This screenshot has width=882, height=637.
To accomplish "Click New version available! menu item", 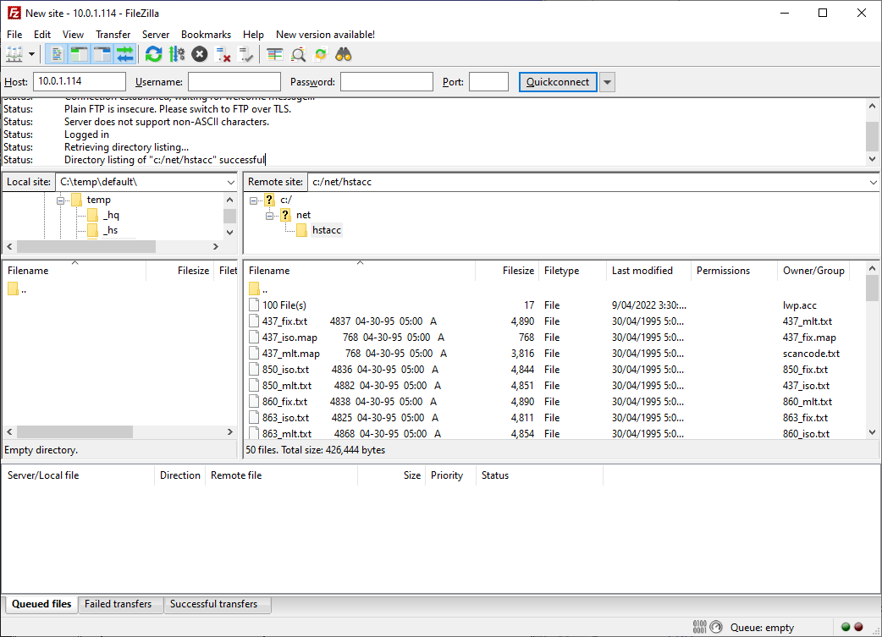I will (x=325, y=35).
